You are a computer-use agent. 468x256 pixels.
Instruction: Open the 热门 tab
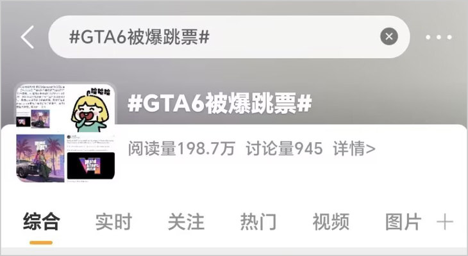point(258,221)
